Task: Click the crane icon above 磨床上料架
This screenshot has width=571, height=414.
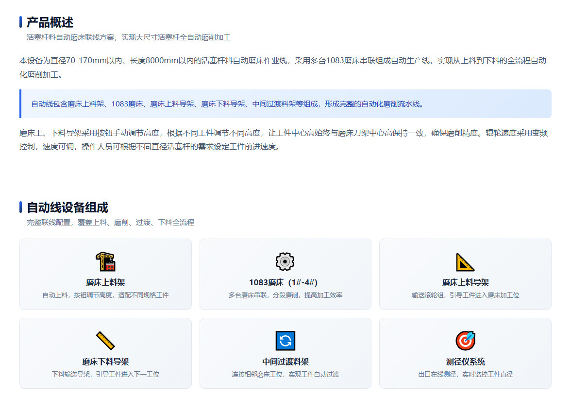Action: [106, 261]
